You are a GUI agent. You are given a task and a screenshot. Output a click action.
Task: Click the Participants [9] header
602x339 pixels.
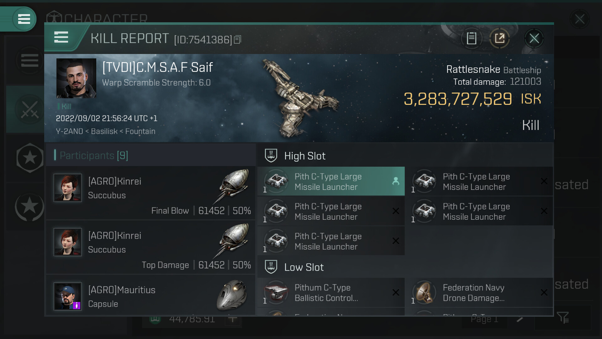(94, 155)
